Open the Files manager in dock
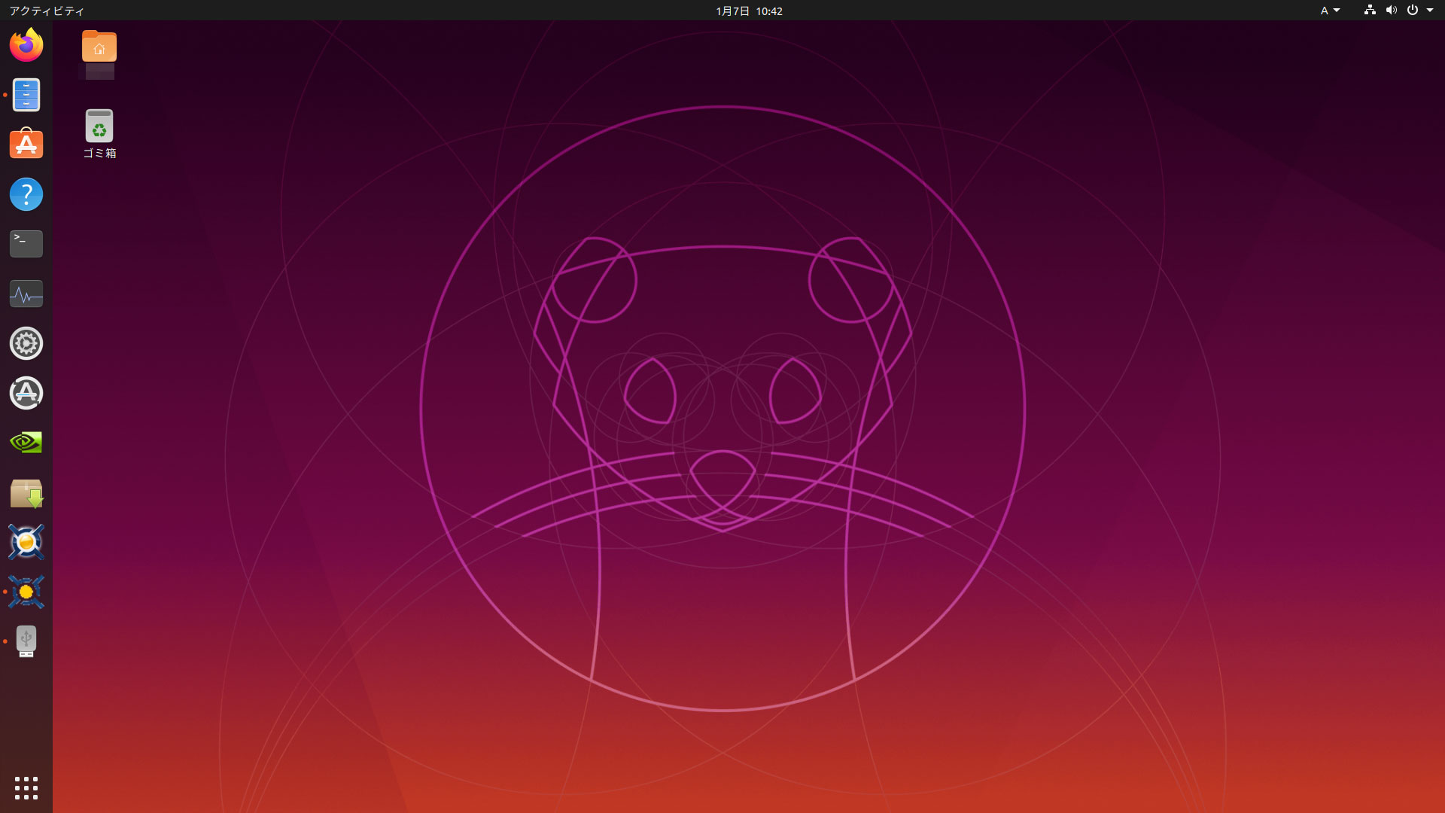 coord(26,95)
